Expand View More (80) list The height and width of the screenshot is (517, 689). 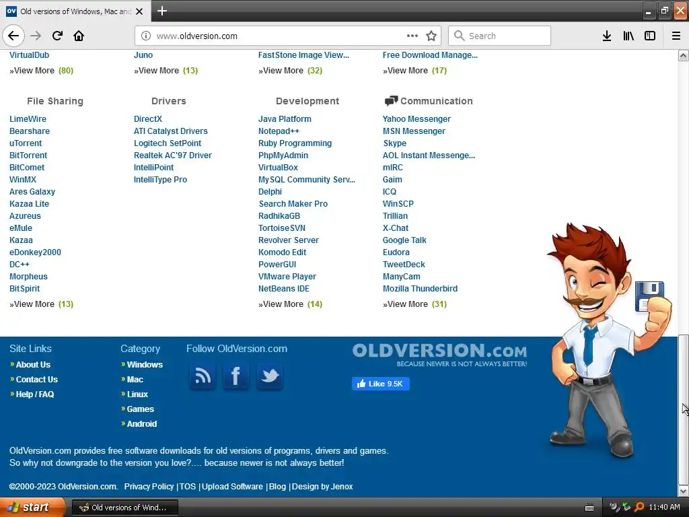coord(41,70)
